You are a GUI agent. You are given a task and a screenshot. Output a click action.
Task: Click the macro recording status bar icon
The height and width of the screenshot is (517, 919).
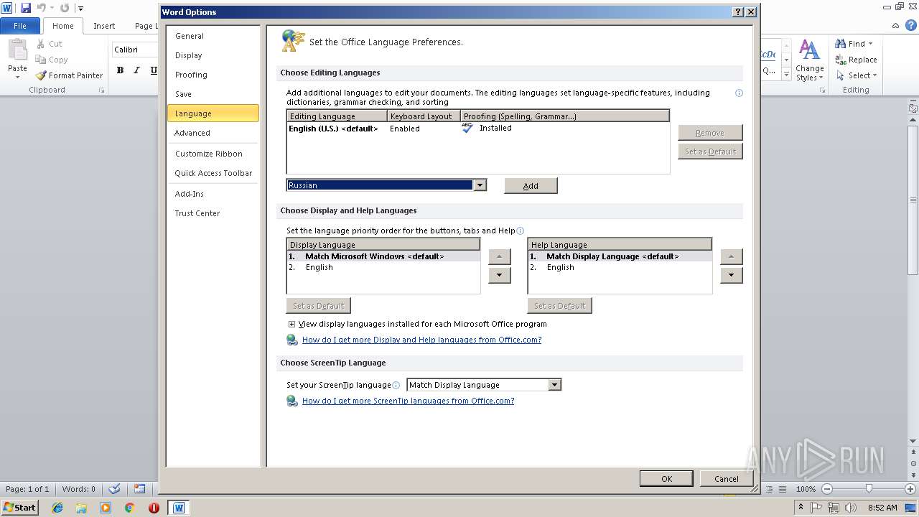(x=139, y=489)
